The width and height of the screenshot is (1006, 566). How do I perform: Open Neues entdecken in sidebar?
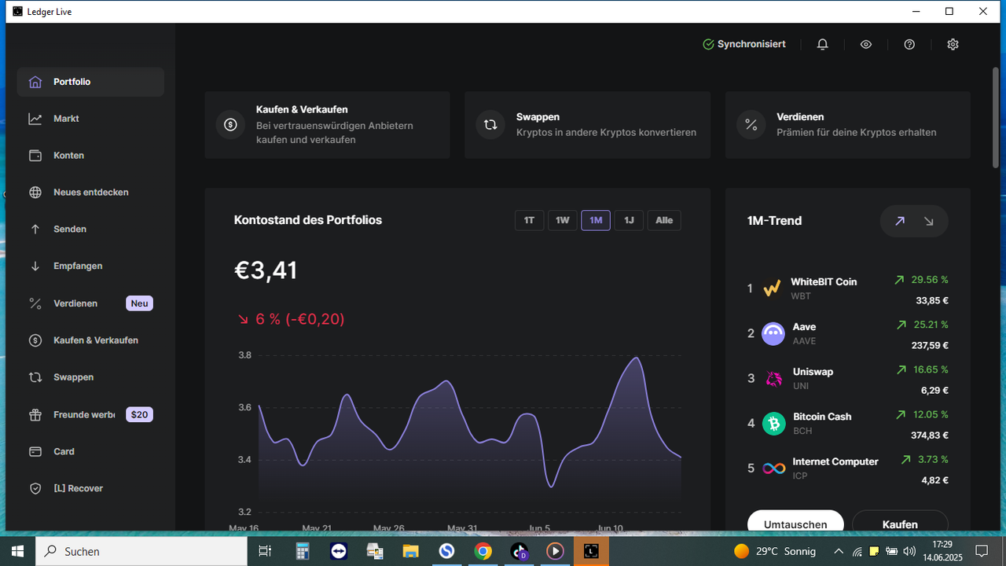[x=90, y=193]
